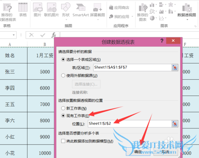Open the line chart dropdown

(x=156, y=12)
